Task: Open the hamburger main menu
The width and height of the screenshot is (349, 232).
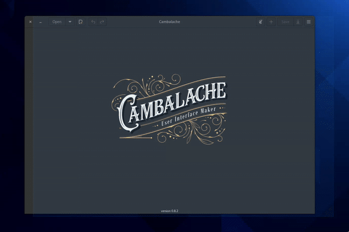Action: tap(309, 22)
